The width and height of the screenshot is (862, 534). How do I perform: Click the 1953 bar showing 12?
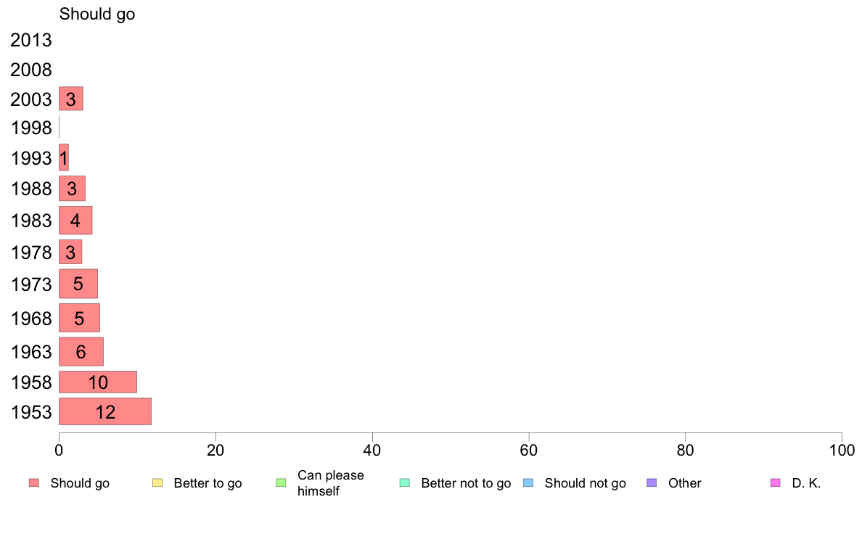(104, 411)
